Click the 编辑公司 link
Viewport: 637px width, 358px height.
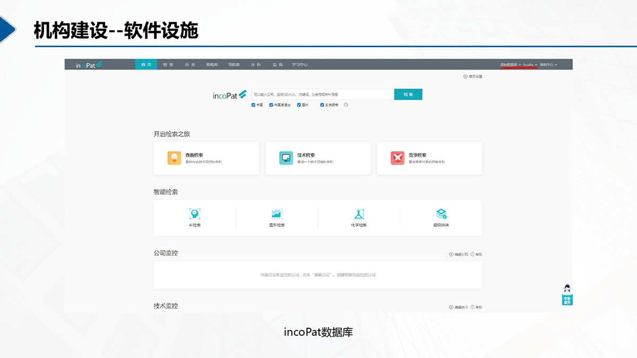pyautogui.click(x=461, y=255)
